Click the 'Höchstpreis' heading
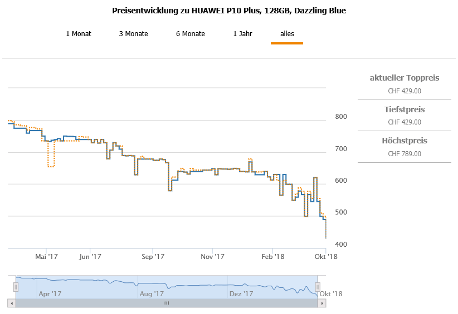This screenshot has width=458, height=314. 404,141
